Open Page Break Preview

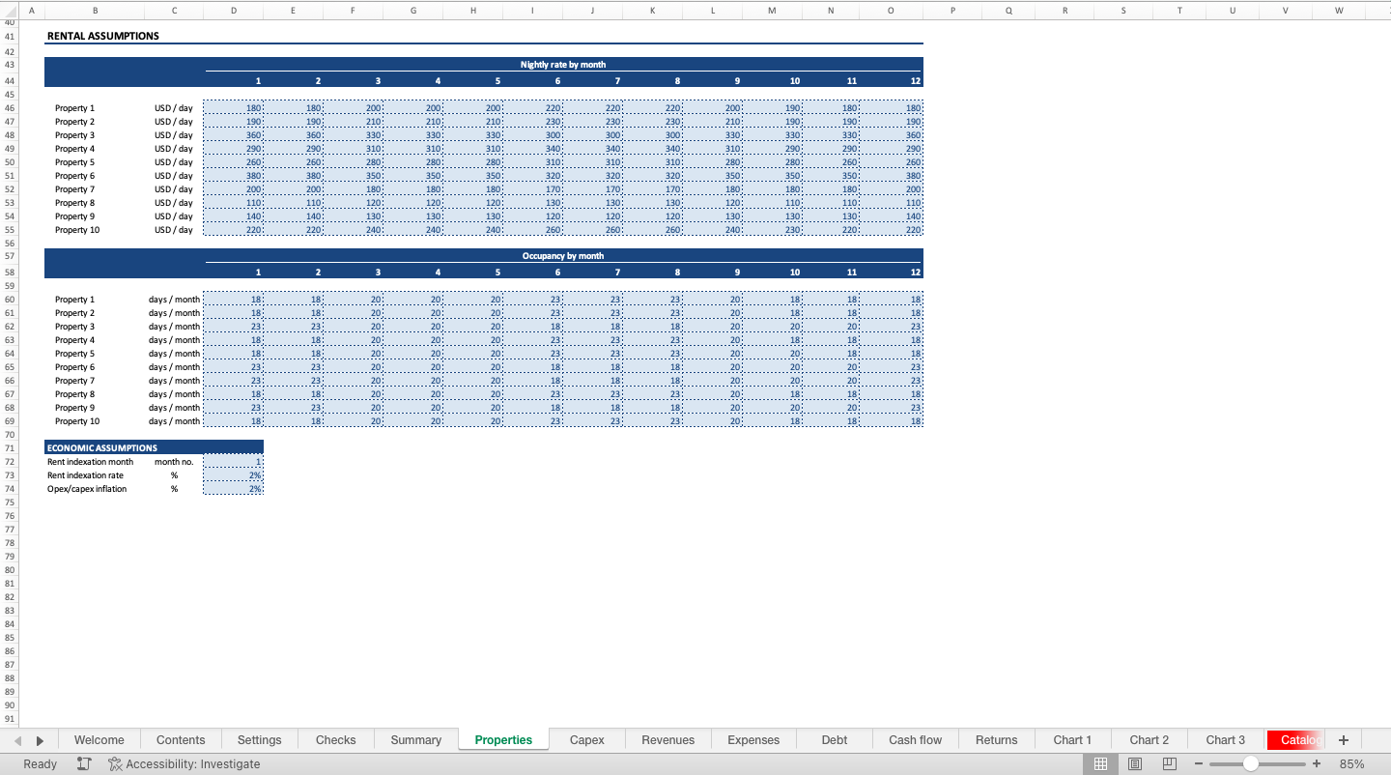(1168, 763)
